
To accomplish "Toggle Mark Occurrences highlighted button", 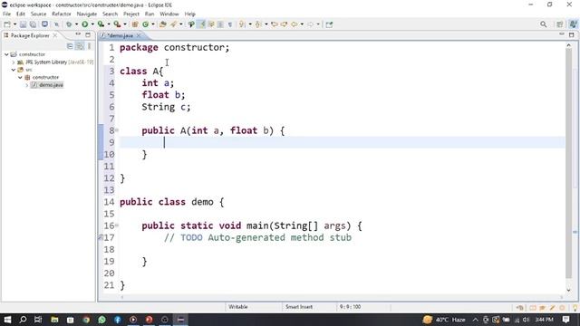I will pyautogui.click(x=202, y=24).
